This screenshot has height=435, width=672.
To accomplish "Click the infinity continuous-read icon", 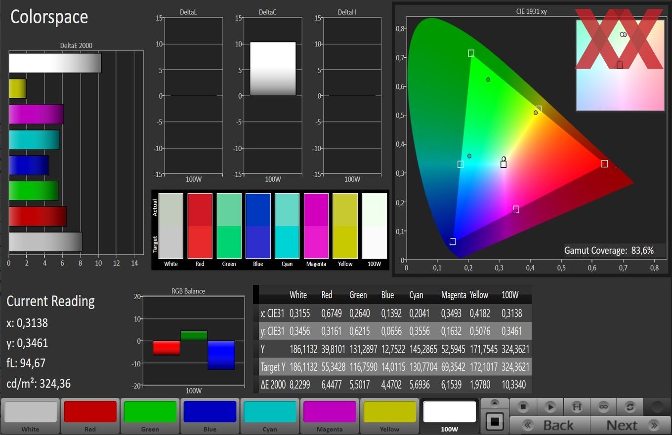I will coord(603,407).
